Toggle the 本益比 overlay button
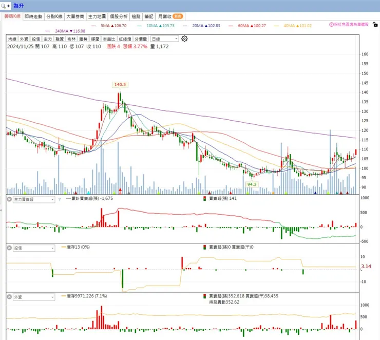380x340 pixels. click(109, 39)
